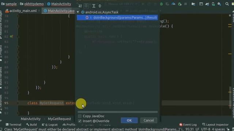Click the status bar error message text
This screenshot has height=131, width=234.
[x=94, y=129]
